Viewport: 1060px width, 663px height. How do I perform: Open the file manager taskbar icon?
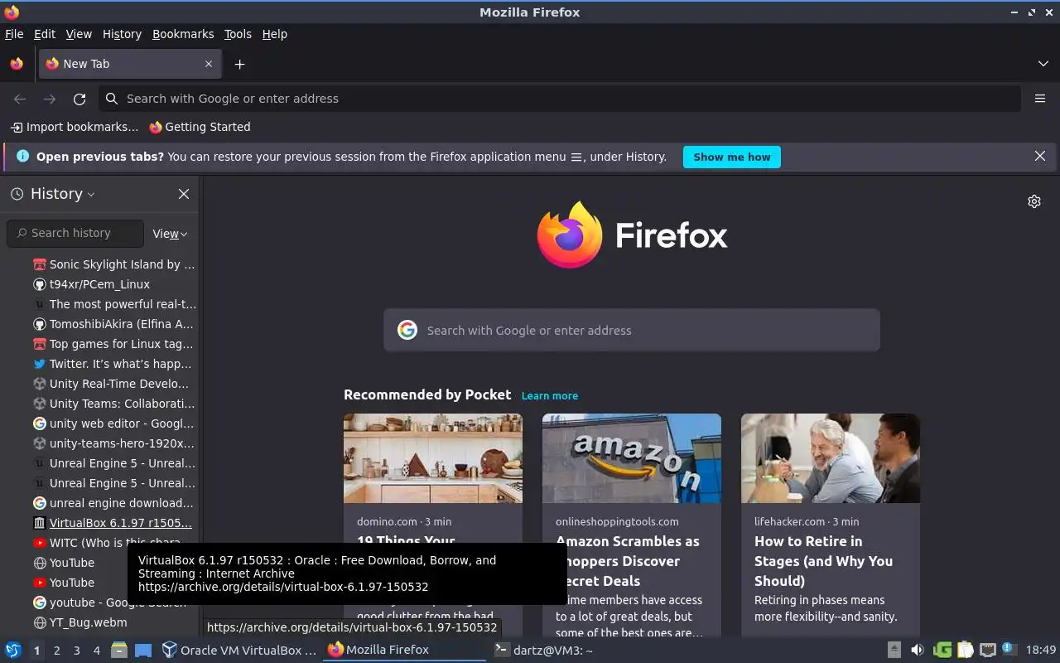pos(119,650)
